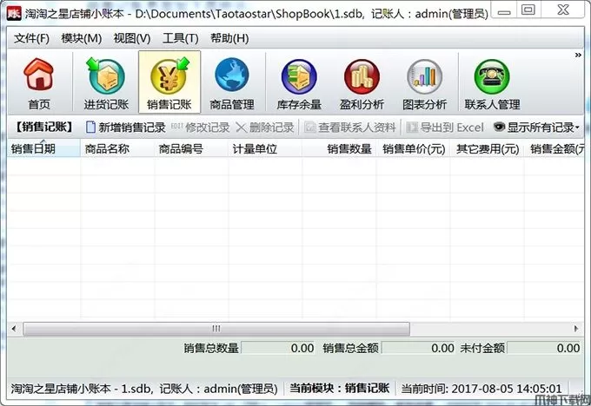Click the horizontal scrollbar thumb
This screenshot has height=406, width=591.
(216, 329)
